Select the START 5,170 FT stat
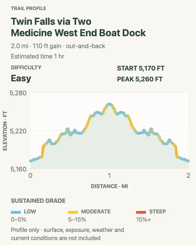 tap(141, 68)
